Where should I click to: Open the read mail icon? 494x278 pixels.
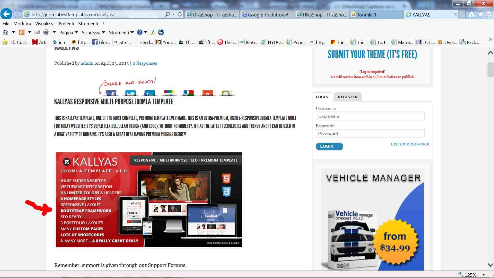[37, 32]
